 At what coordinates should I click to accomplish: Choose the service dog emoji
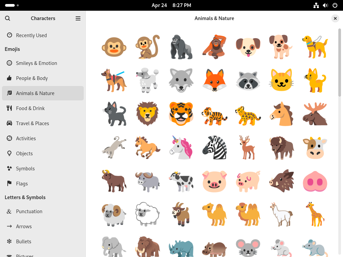click(x=114, y=80)
